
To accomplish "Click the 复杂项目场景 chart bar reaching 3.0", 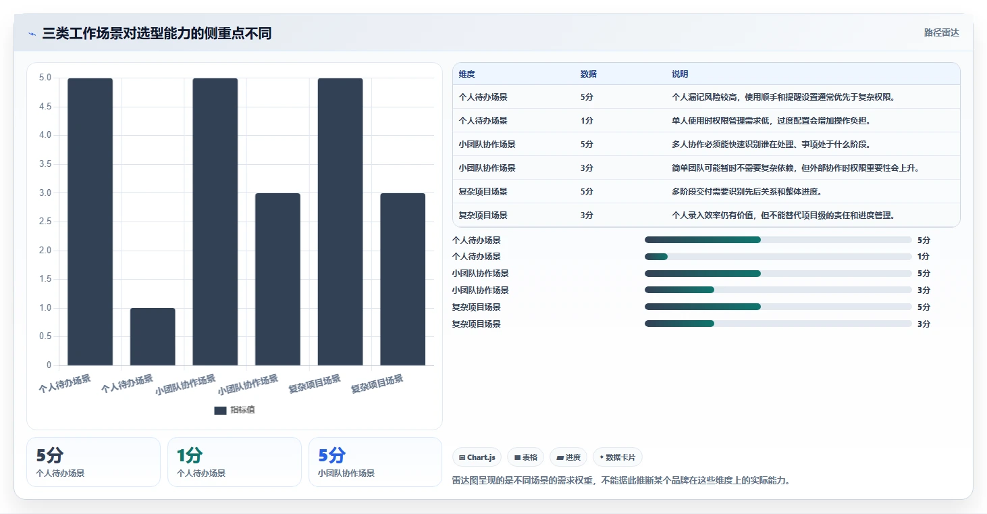I will (403, 279).
